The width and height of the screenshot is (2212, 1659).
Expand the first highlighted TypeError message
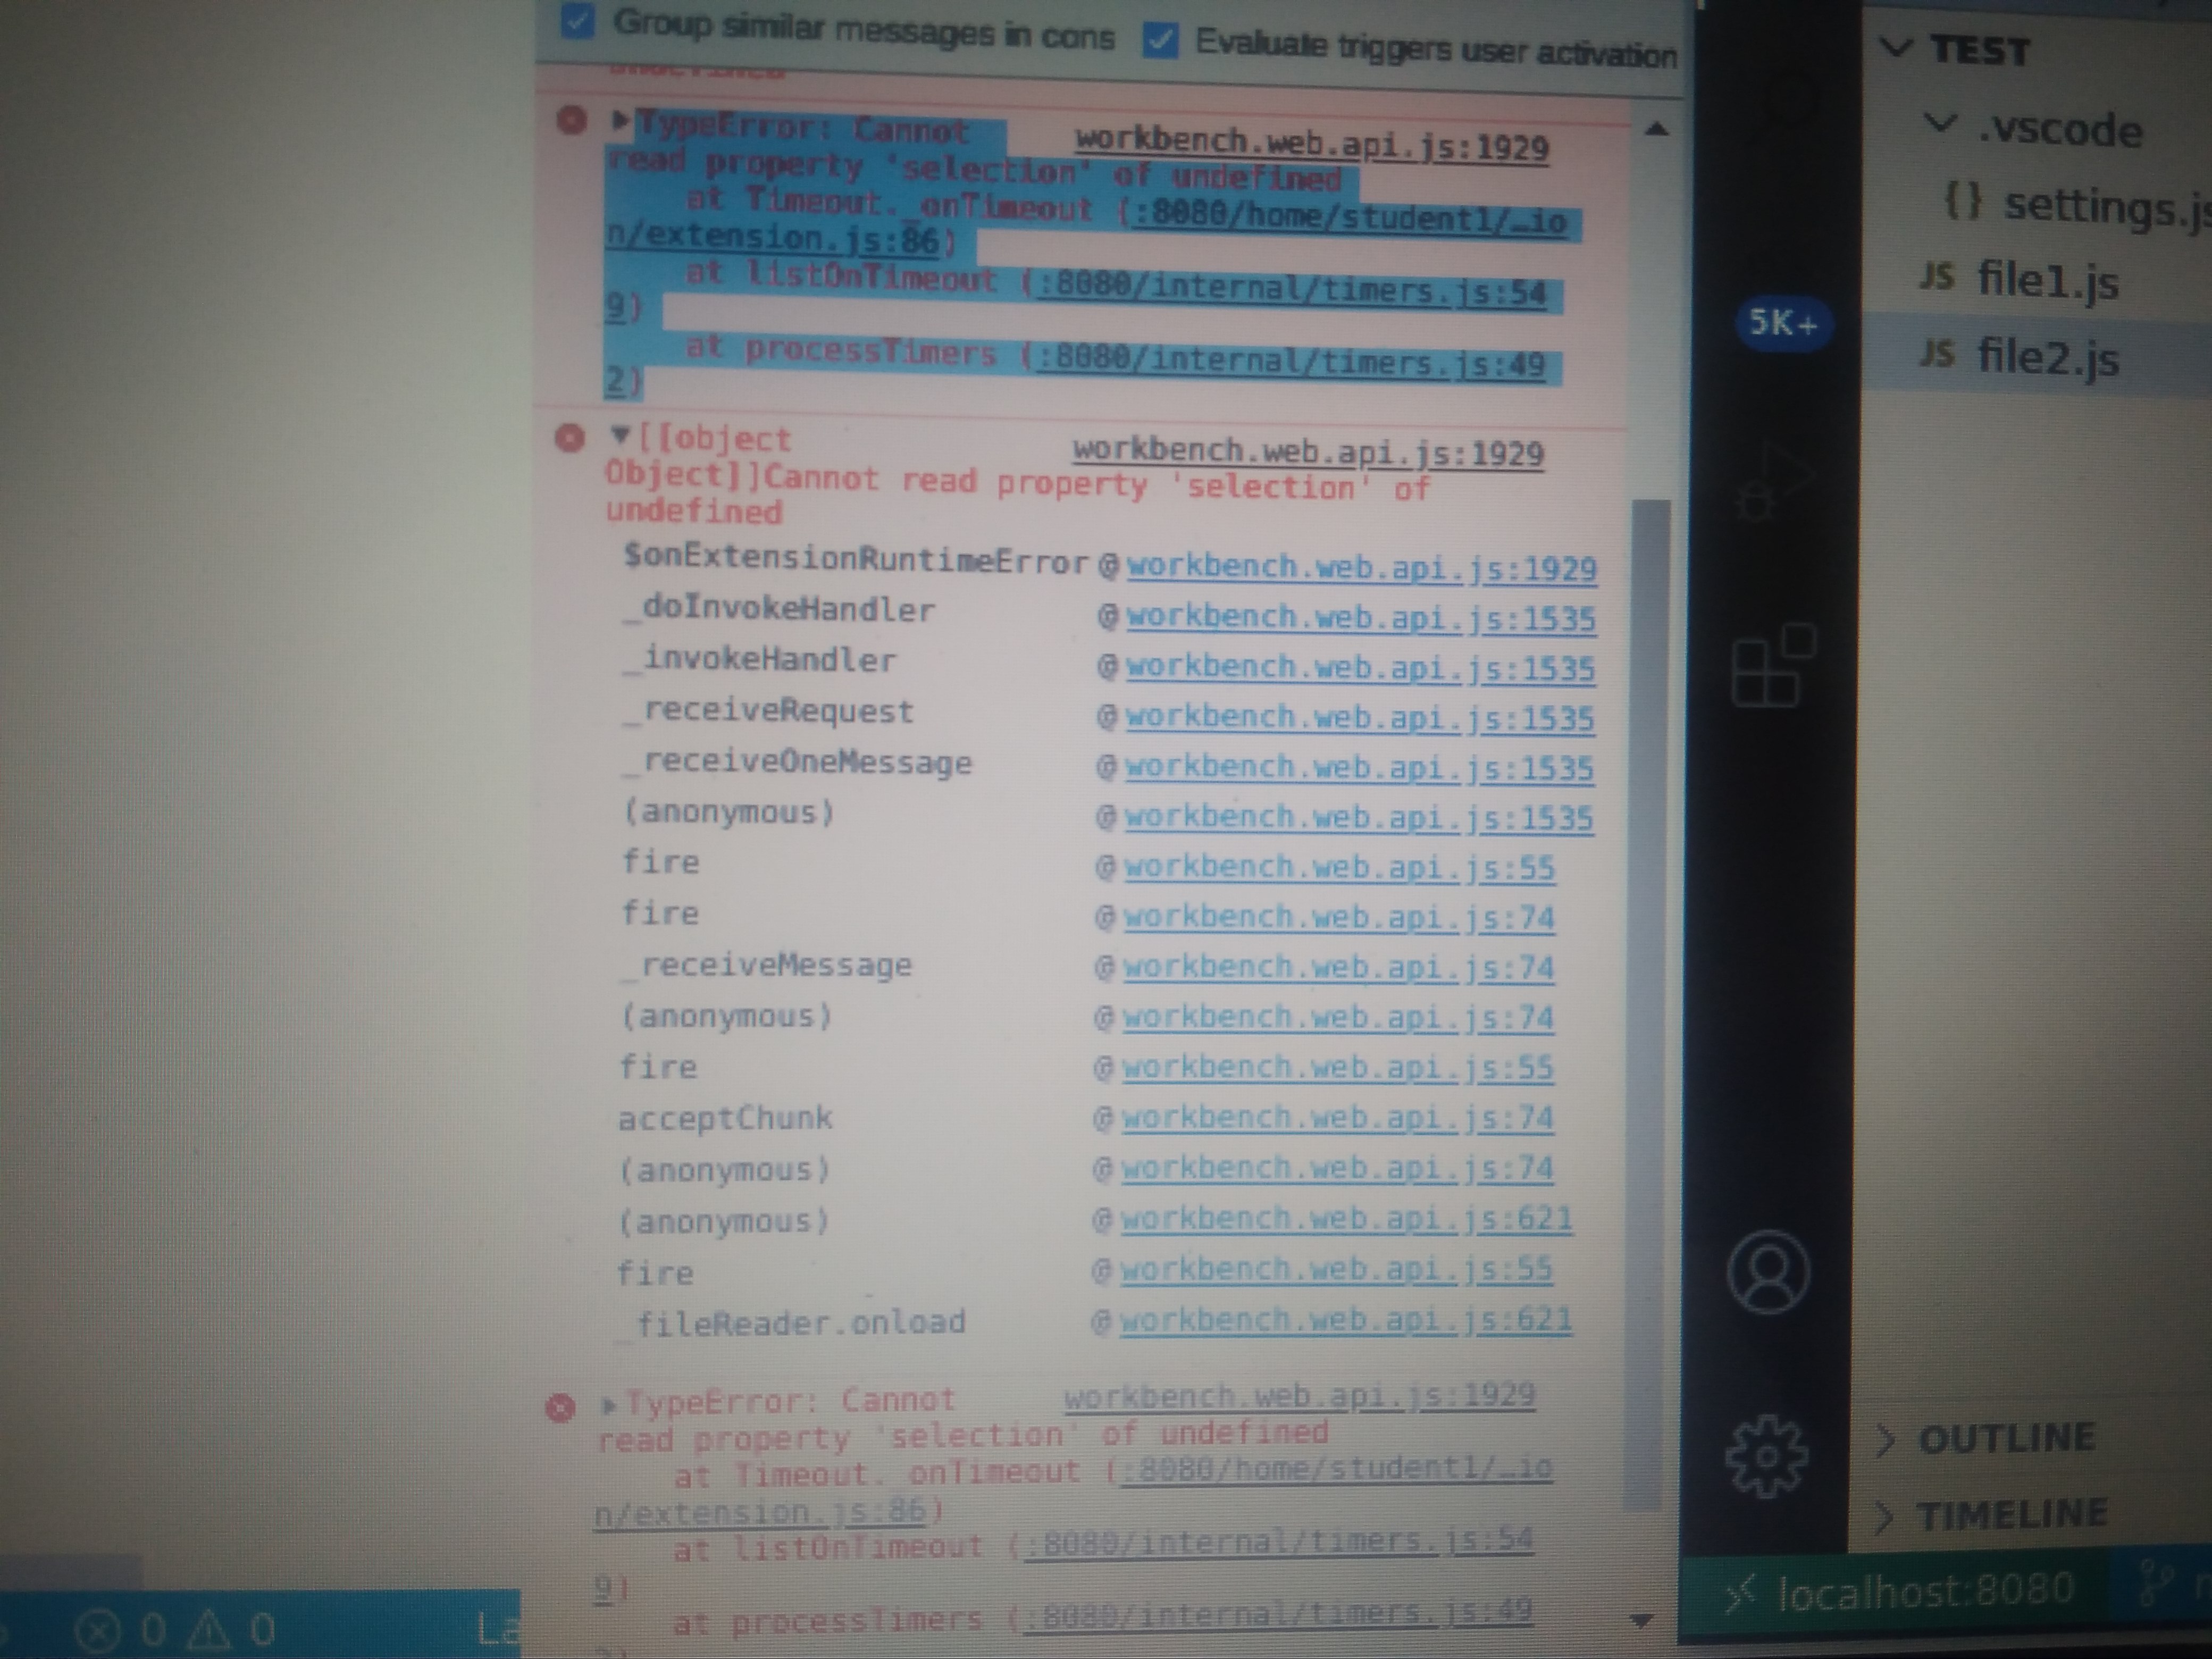[x=620, y=122]
